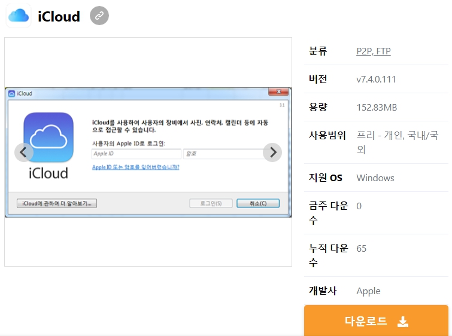Click the Windows supported OS value
The height and width of the screenshot is (336, 452).
375,178
